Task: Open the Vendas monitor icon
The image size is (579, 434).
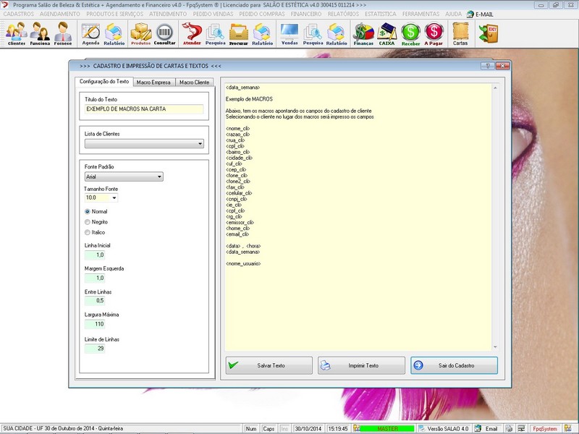Action: point(289,33)
